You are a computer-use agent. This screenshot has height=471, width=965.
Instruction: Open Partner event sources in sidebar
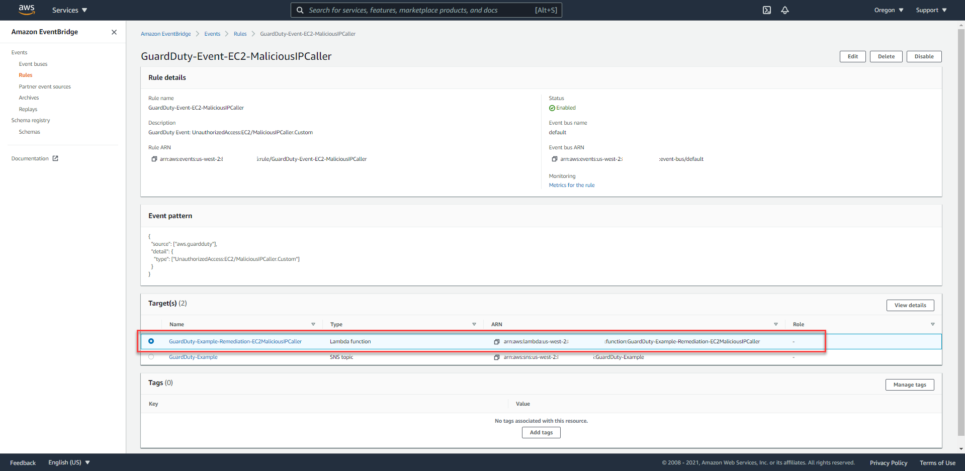pos(45,87)
